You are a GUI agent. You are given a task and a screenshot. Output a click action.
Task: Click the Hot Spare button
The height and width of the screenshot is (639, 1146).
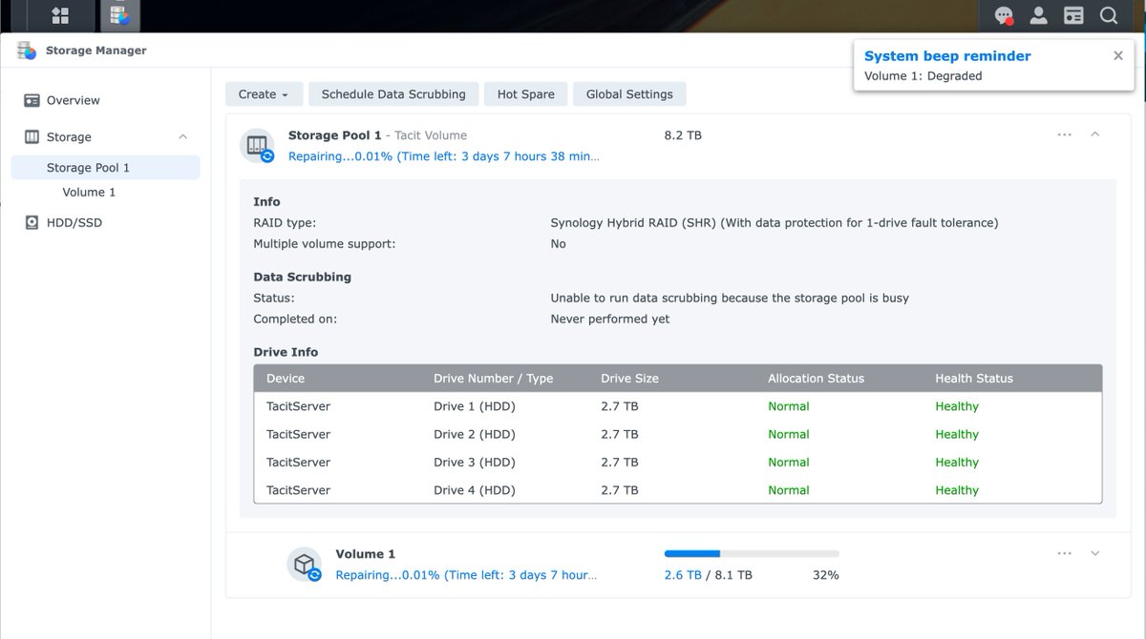point(526,93)
